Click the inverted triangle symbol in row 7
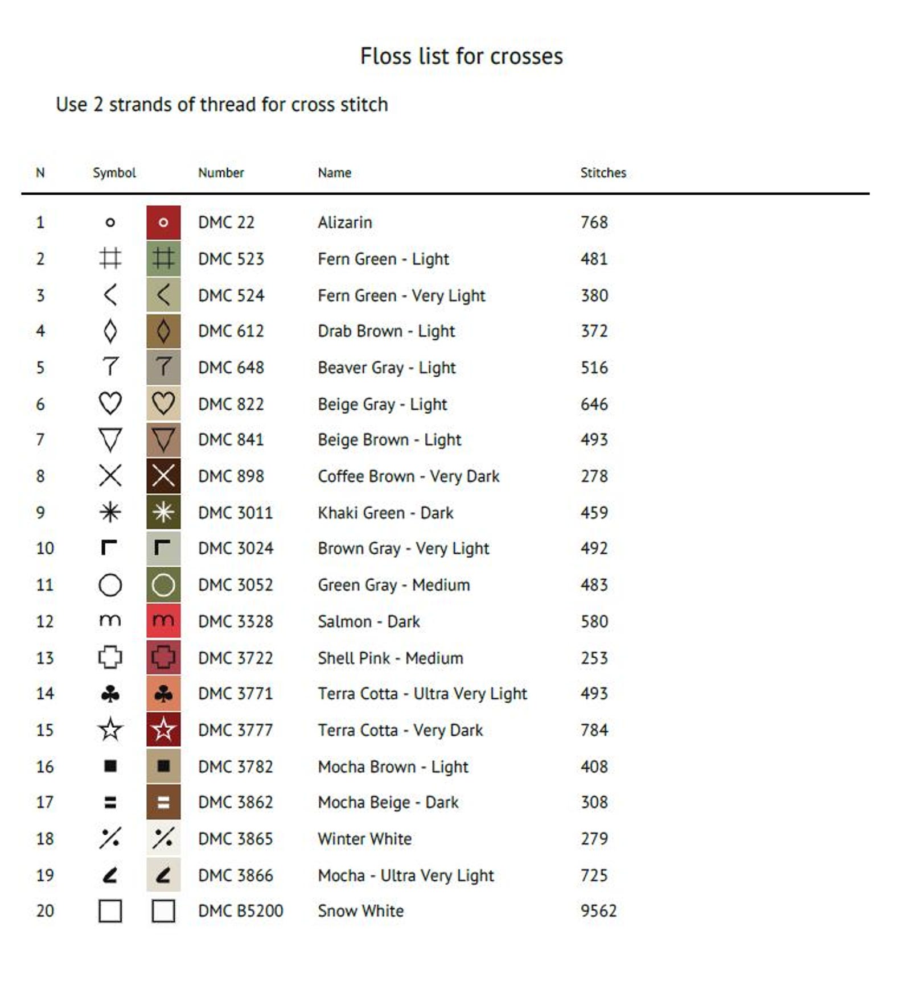The image size is (904, 985). 110,440
